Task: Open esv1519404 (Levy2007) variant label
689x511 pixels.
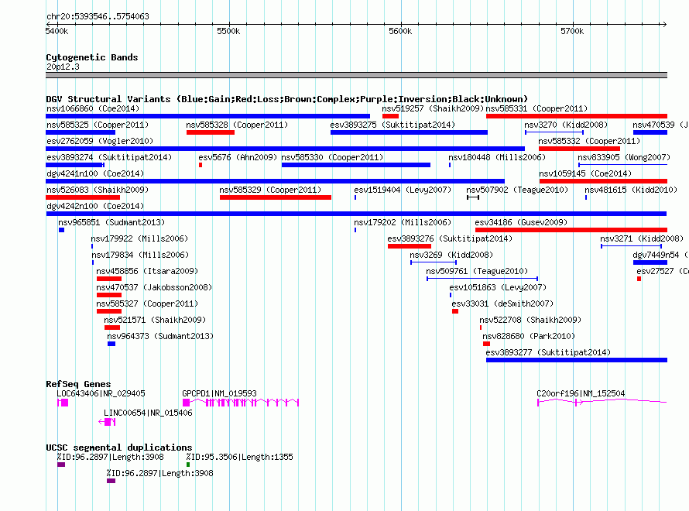Action: pos(403,190)
